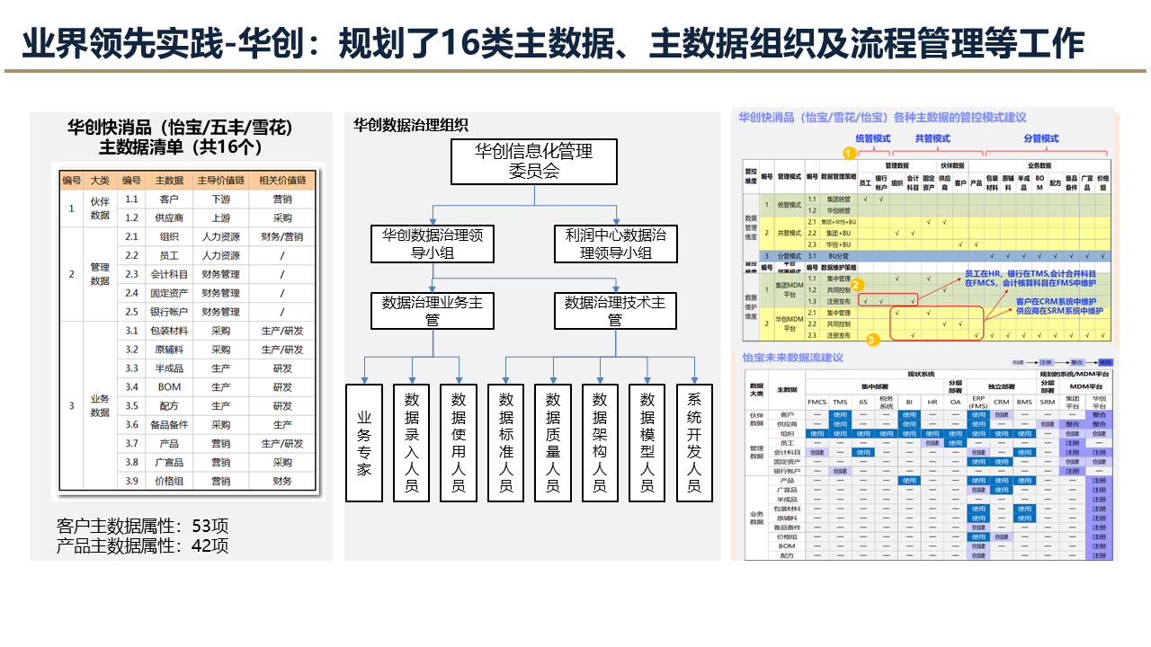Click the 大类 column header
This screenshot has width=1151, height=647.
[x=100, y=181]
